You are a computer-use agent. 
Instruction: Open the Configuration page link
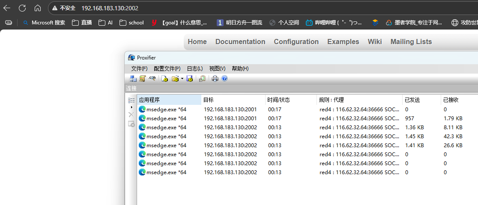(296, 42)
